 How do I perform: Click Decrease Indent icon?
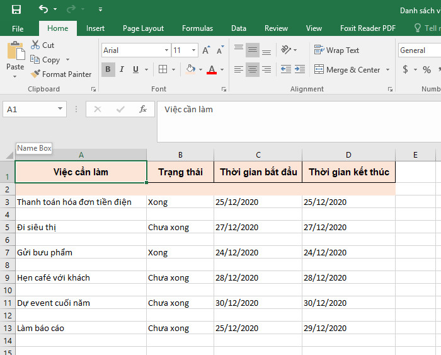(286, 69)
